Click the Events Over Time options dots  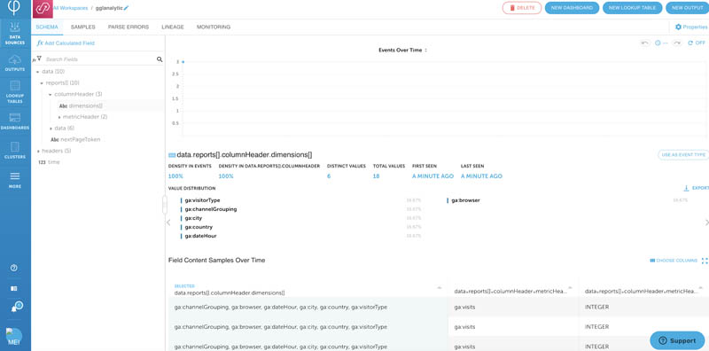coord(426,51)
